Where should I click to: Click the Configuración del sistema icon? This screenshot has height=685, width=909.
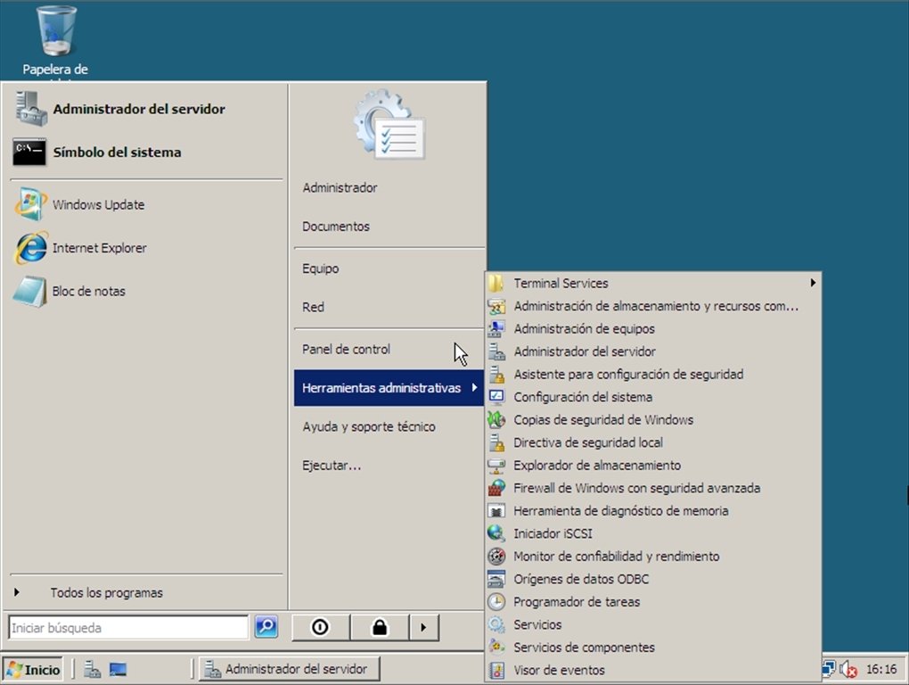[496, 397]
